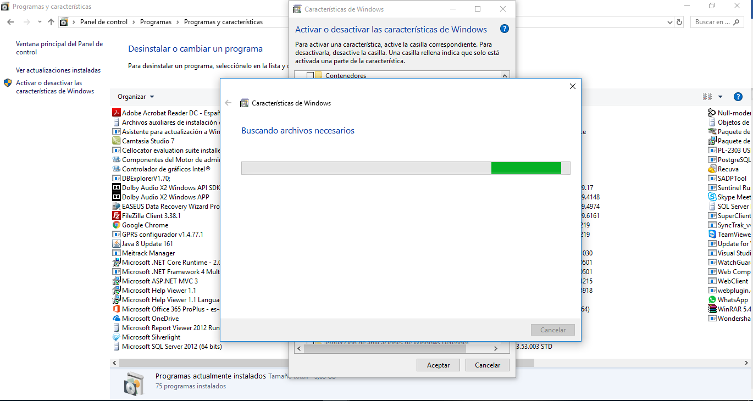The image size is (753, 401).
Task: Click the Skype Meetings icon
Action: click(x=712, y=197)
